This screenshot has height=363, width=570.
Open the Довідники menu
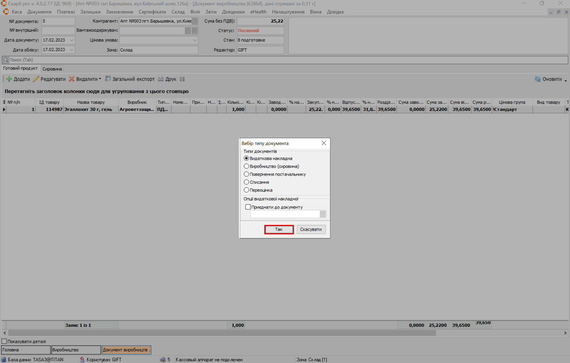[233, 12]
